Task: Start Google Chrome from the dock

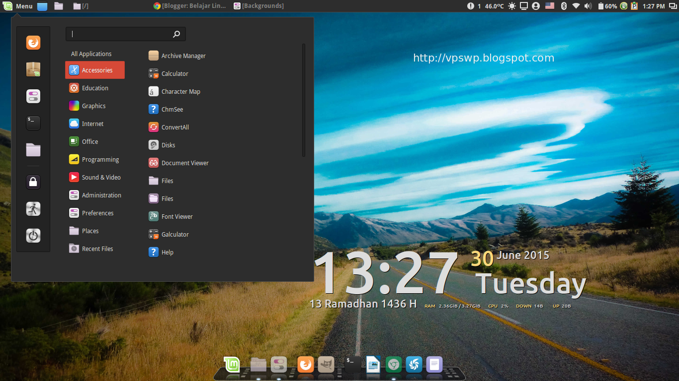Action: pos(393,364)
